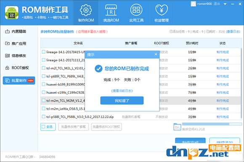The width and height of the screenshot is (244, 162).
Task: Click 多种ROM包批量制作 heading
Action: [x=57, y=31]
